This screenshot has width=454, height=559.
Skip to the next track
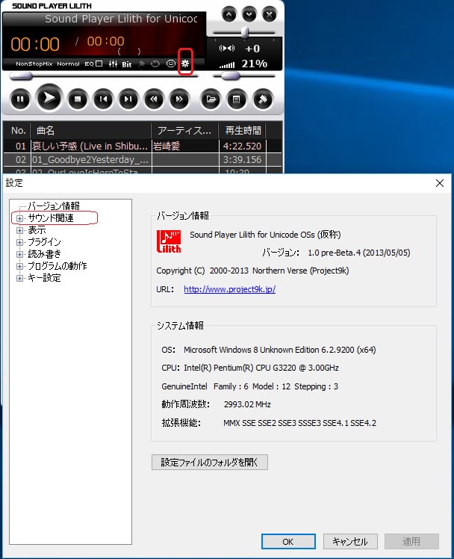[128, 99]
